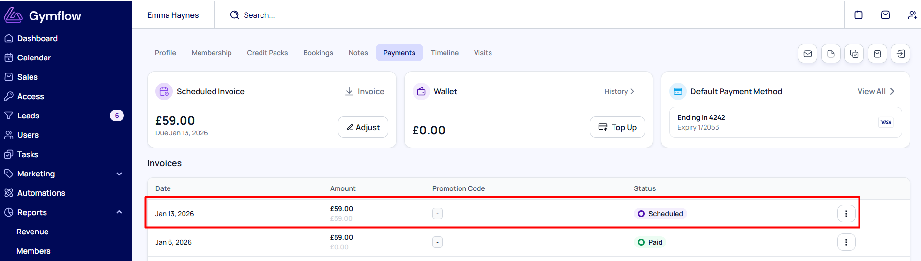This screenshot has height=261, width=921.
Task: Open three-dot menu for Scheduled invoice
Action: [x=846, y=214]
